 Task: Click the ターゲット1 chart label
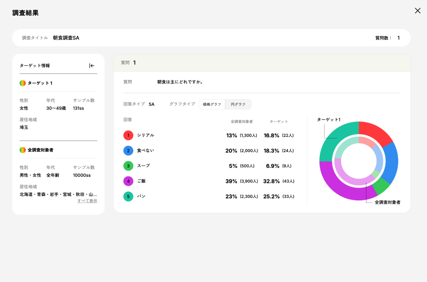328,120
